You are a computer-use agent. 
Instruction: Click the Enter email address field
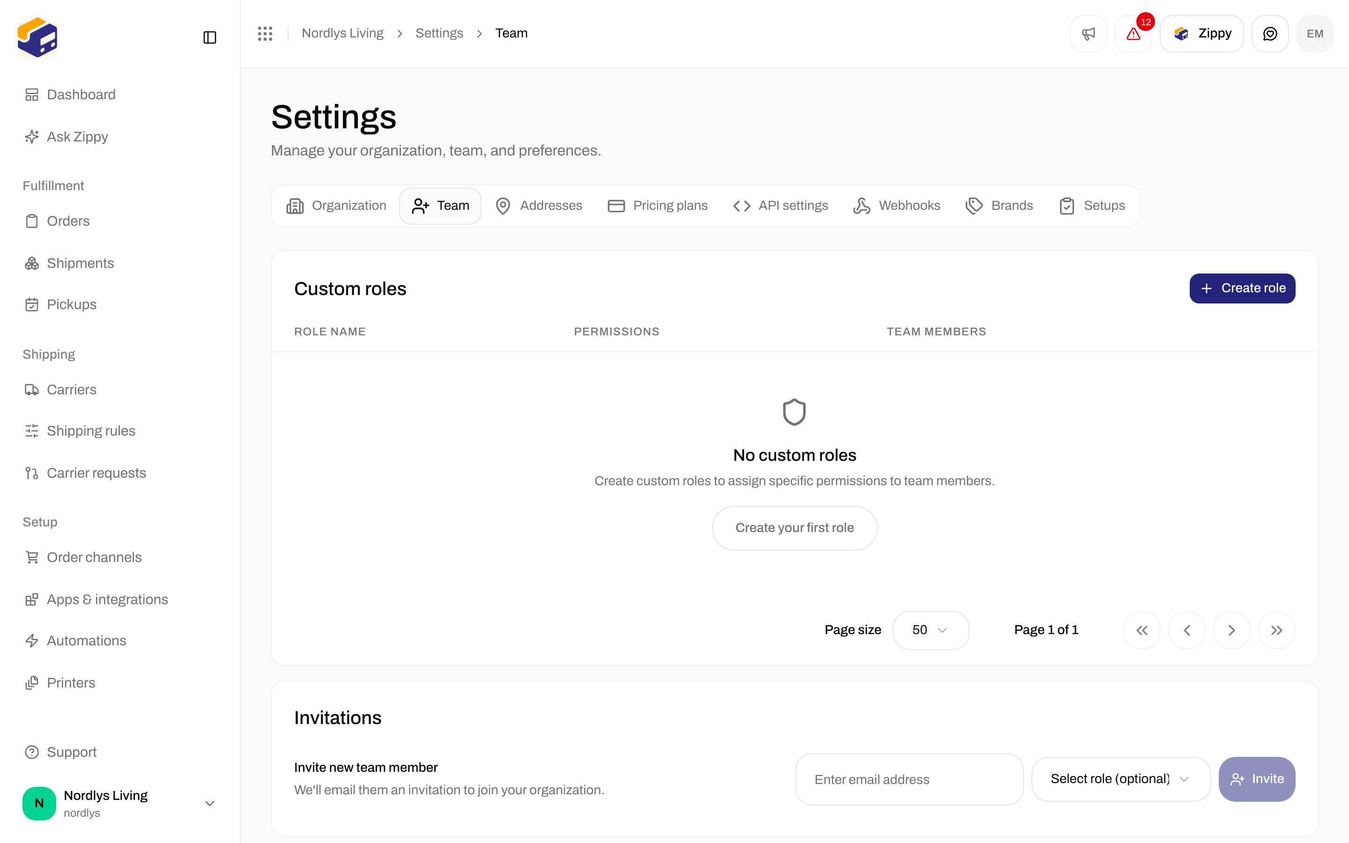pos(909,779)
